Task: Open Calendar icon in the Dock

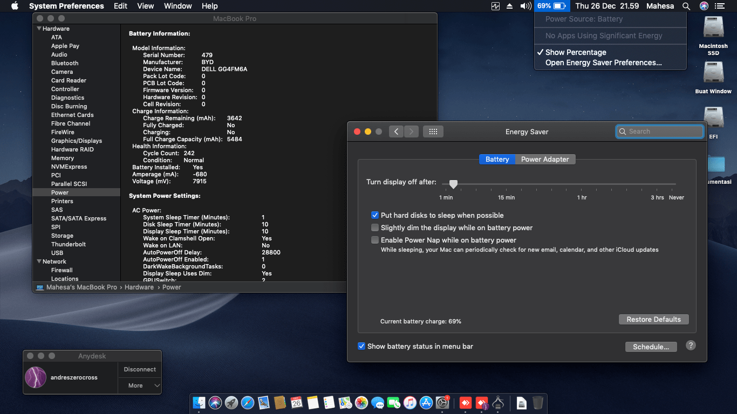Action: [x=296, y=403]
